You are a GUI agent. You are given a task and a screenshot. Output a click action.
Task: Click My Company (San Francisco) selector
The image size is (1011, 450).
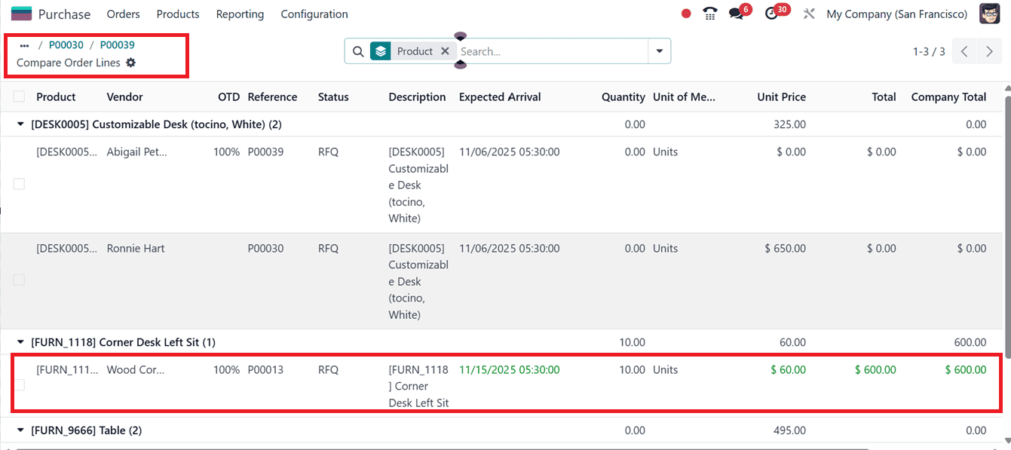[896, 13]
